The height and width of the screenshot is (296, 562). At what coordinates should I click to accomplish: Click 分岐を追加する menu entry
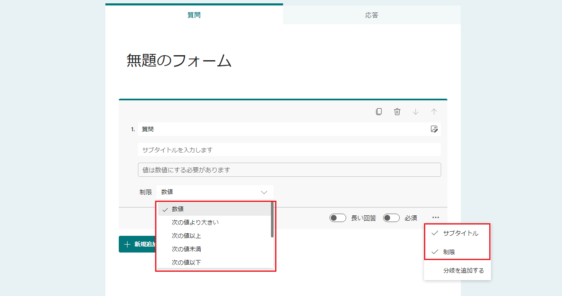463,270
